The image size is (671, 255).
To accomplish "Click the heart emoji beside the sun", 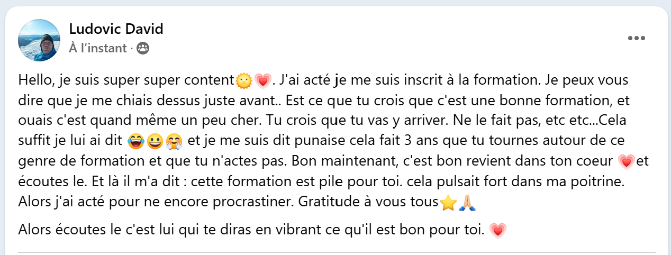I will click(x=262, y=81).
